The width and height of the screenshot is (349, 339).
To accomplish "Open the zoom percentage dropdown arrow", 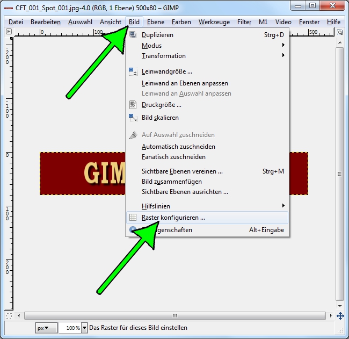I will [x=84, y=328].
